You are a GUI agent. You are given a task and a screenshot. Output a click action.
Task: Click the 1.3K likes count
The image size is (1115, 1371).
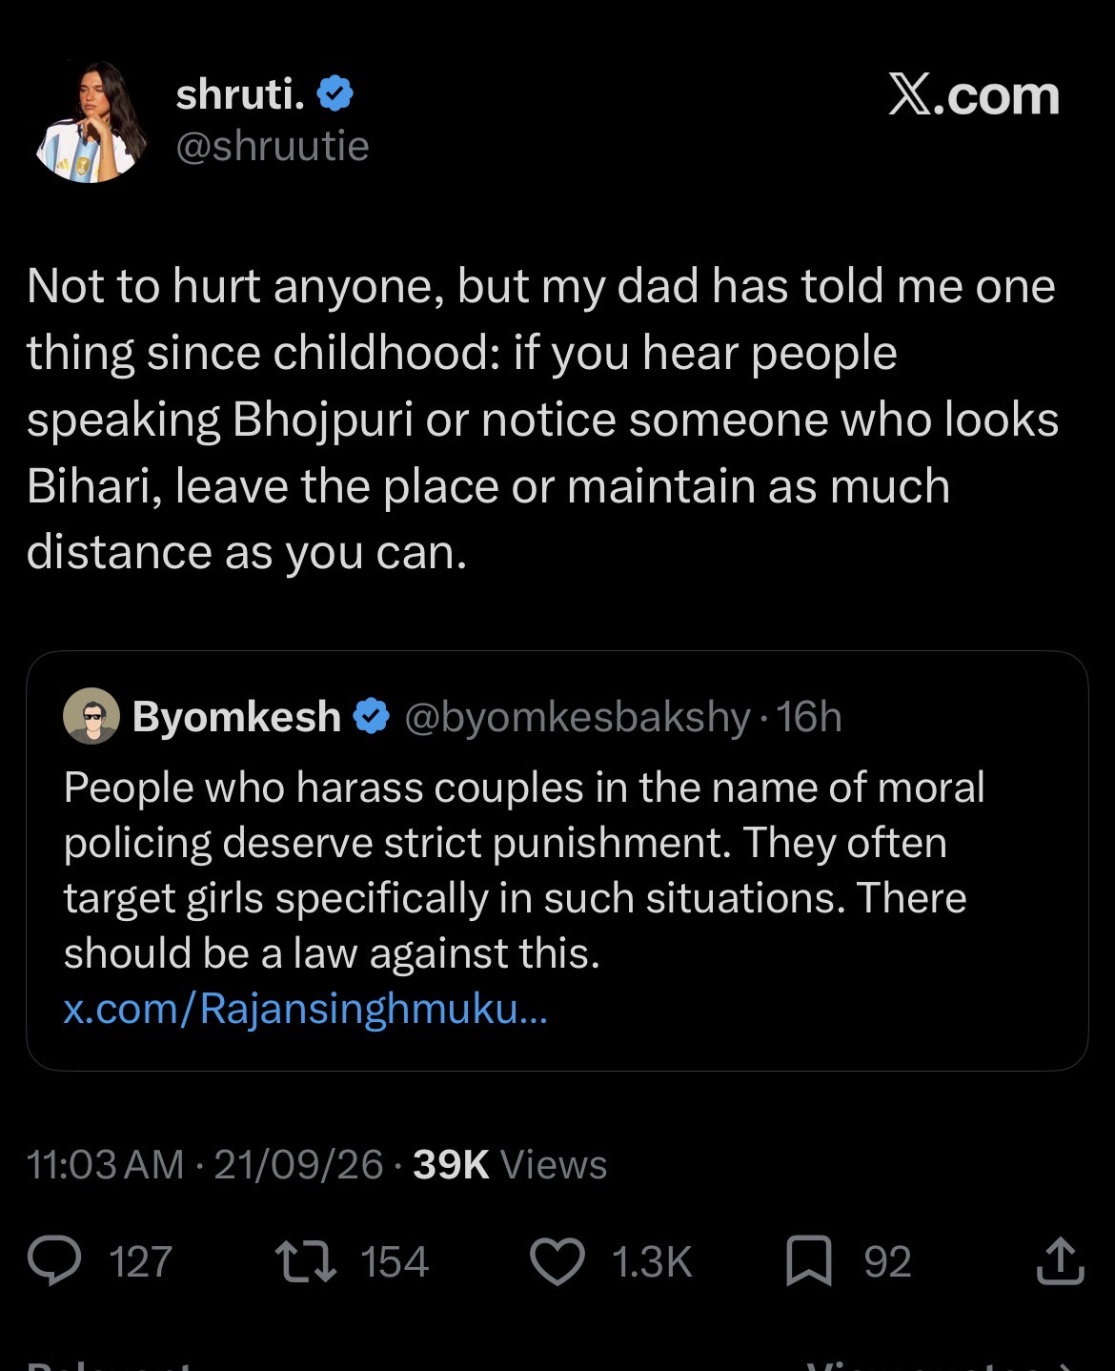tap(652, 1262)
